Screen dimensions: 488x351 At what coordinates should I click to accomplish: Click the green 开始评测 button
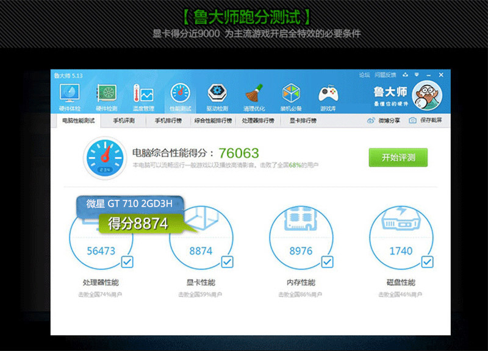(x=398, y=157)
